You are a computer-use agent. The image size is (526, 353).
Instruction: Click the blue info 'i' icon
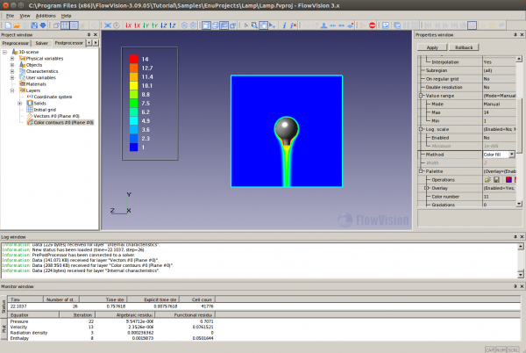tap(284, 25)
